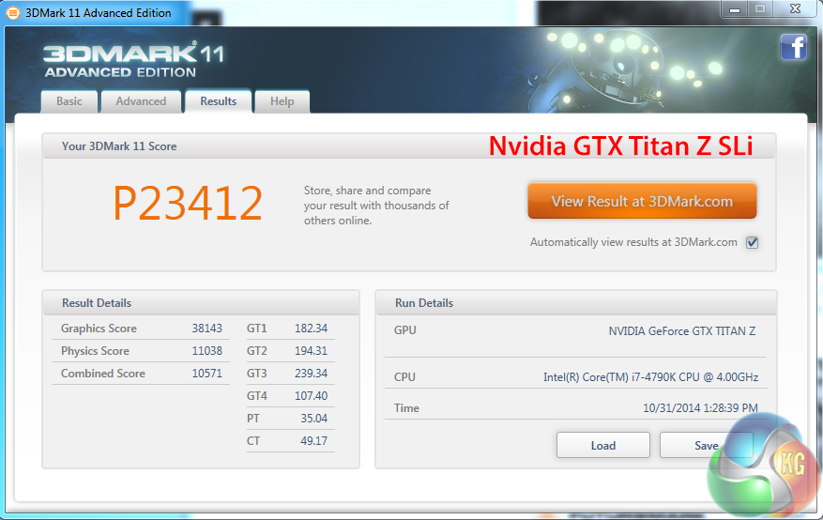Minimize the 3DMark 11 window

point(734,9)
